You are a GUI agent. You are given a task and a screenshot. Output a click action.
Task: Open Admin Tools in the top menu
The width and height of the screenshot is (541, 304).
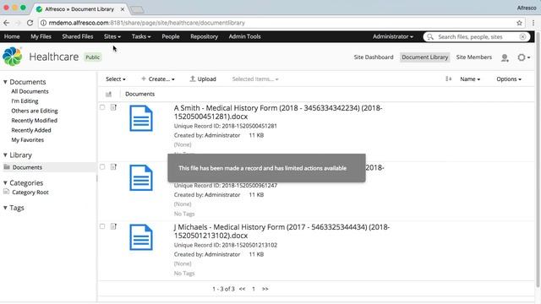pyautogui.click(x=244, y=36)
